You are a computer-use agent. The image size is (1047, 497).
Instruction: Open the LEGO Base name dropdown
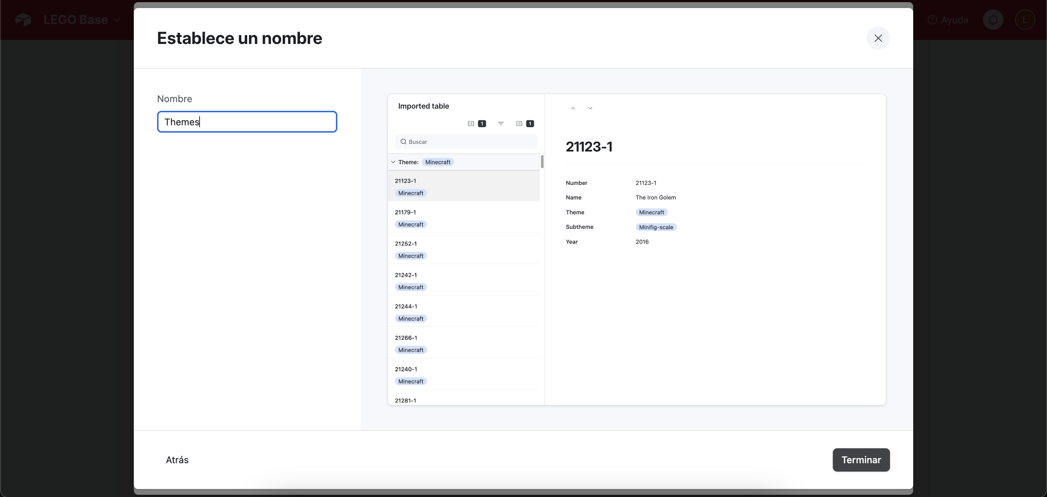(81, 20)
